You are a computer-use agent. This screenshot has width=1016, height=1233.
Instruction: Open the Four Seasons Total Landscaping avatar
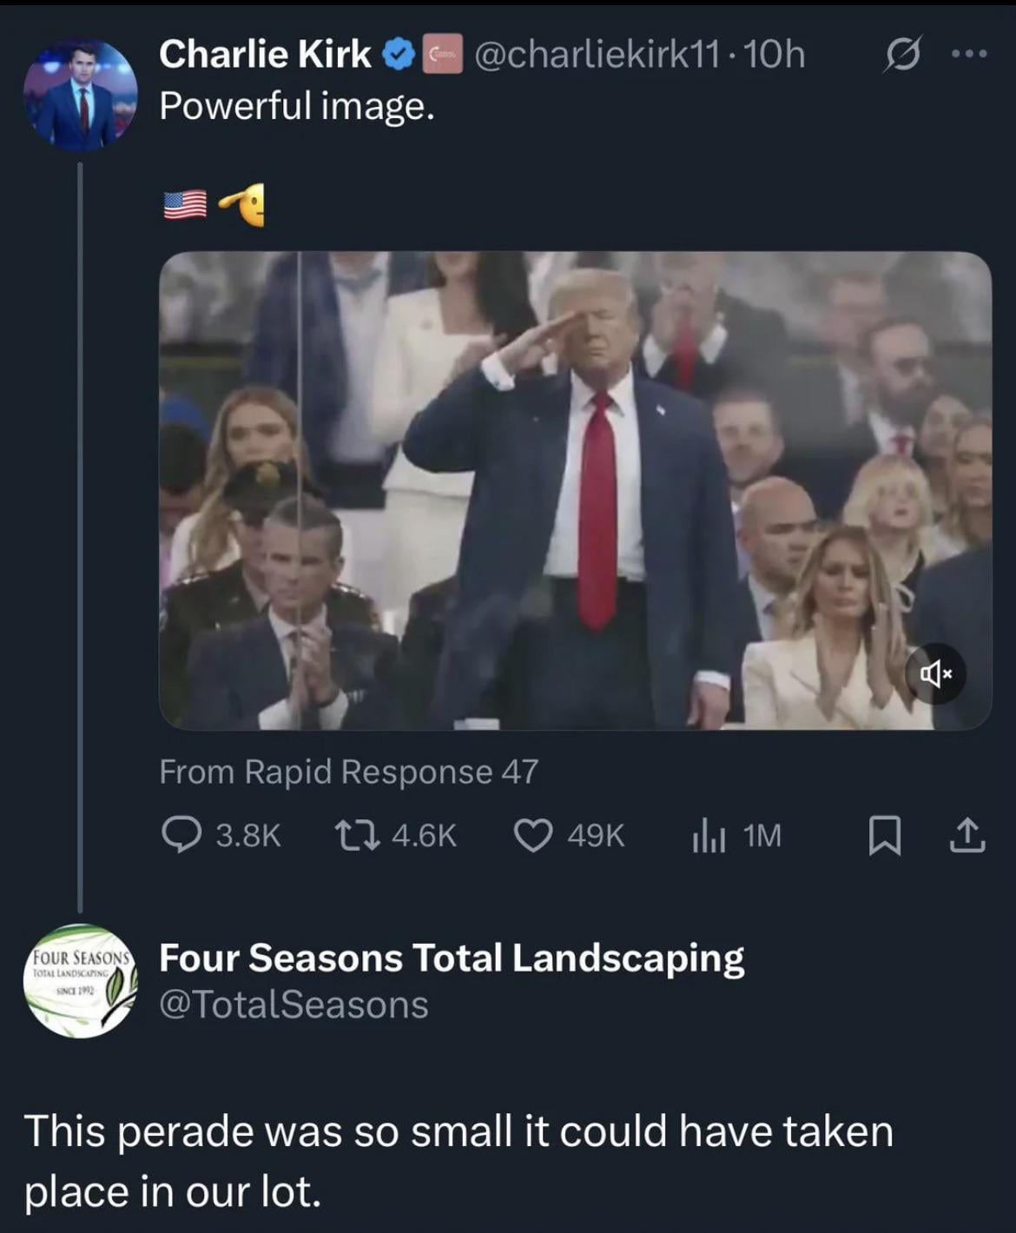coord(80,981)
